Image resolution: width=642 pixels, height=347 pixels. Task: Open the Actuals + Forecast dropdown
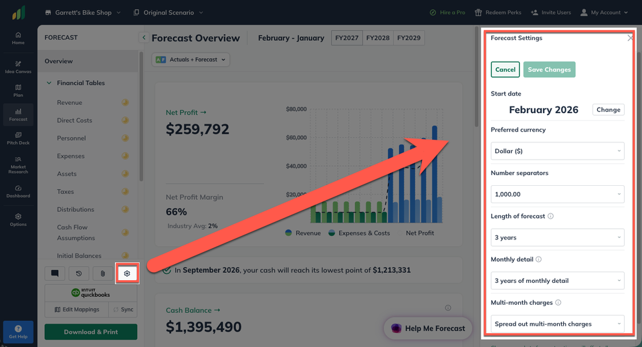[191, 60]
